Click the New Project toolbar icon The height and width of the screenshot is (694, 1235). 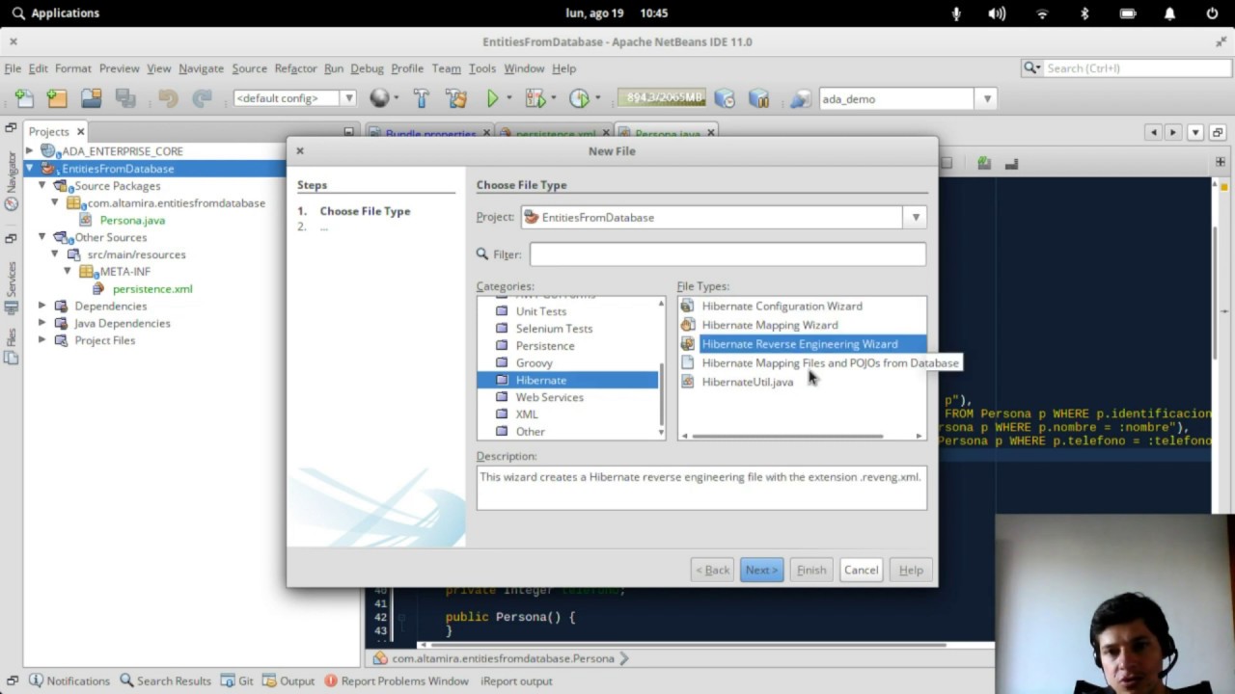pos(57,98)
